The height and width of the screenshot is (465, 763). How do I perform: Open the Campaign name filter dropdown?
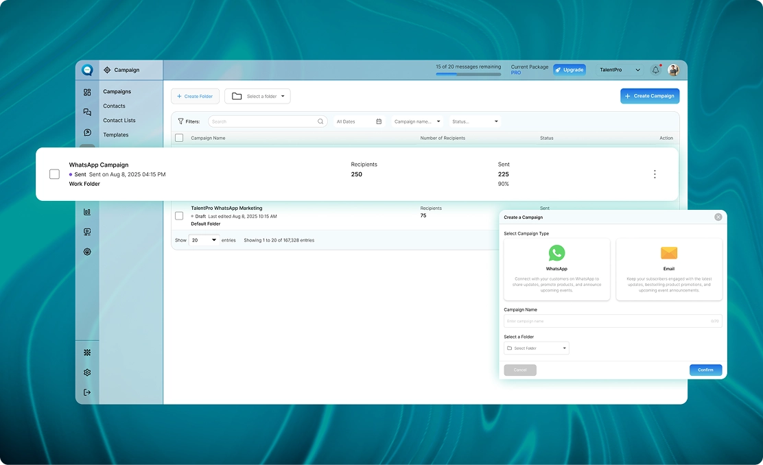tap(417, 121)
